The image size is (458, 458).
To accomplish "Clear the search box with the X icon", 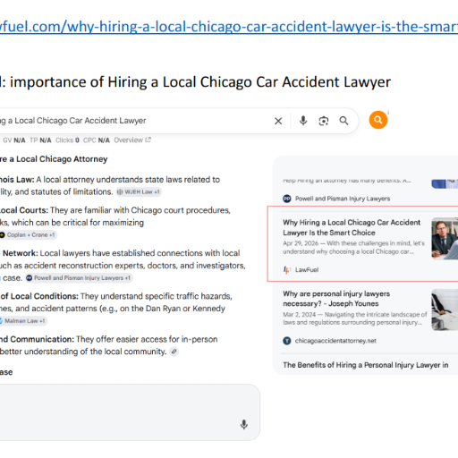I will pos(278,121).
